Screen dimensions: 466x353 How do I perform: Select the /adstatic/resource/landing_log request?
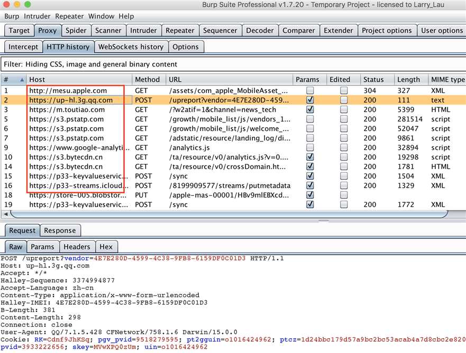[233, 138]
